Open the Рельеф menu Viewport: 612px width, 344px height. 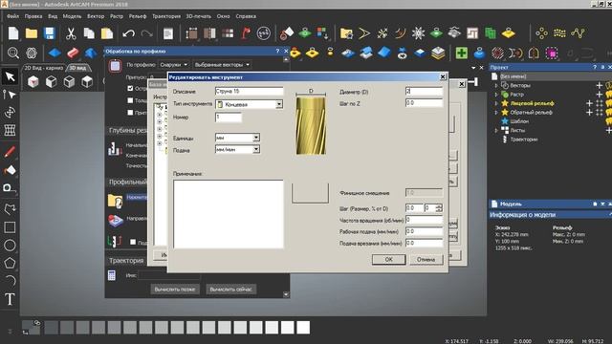point(138,16)
